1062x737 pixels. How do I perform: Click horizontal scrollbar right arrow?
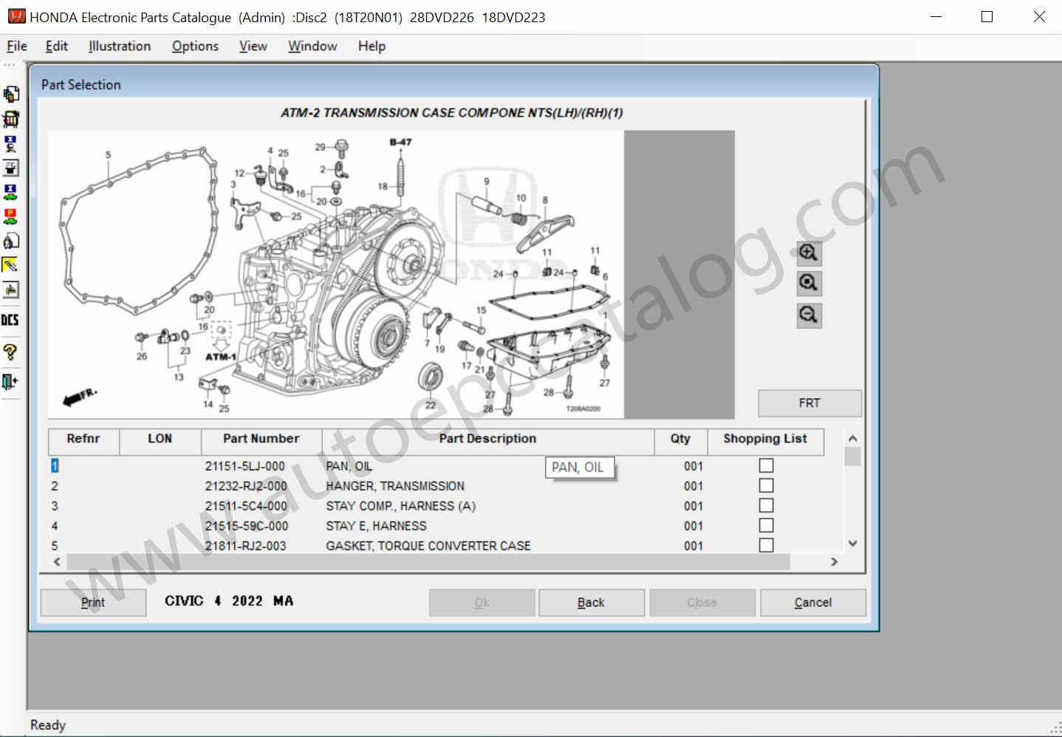835,562
